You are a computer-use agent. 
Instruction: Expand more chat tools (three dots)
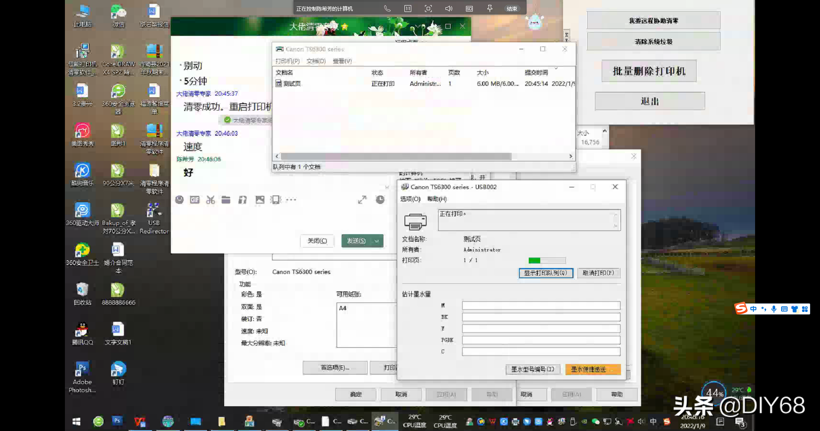[291, 200]
